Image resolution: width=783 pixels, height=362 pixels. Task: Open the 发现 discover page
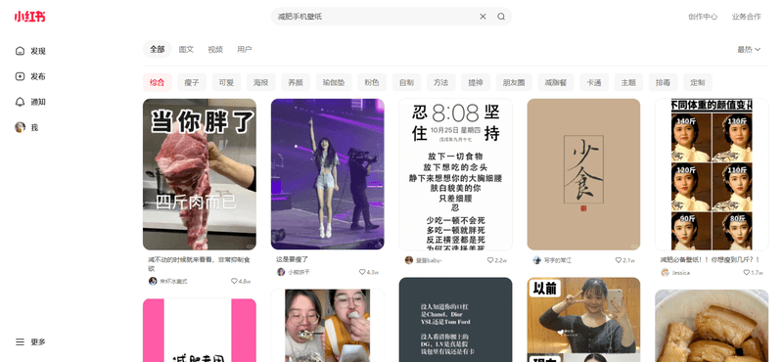(x=31, y=51)
